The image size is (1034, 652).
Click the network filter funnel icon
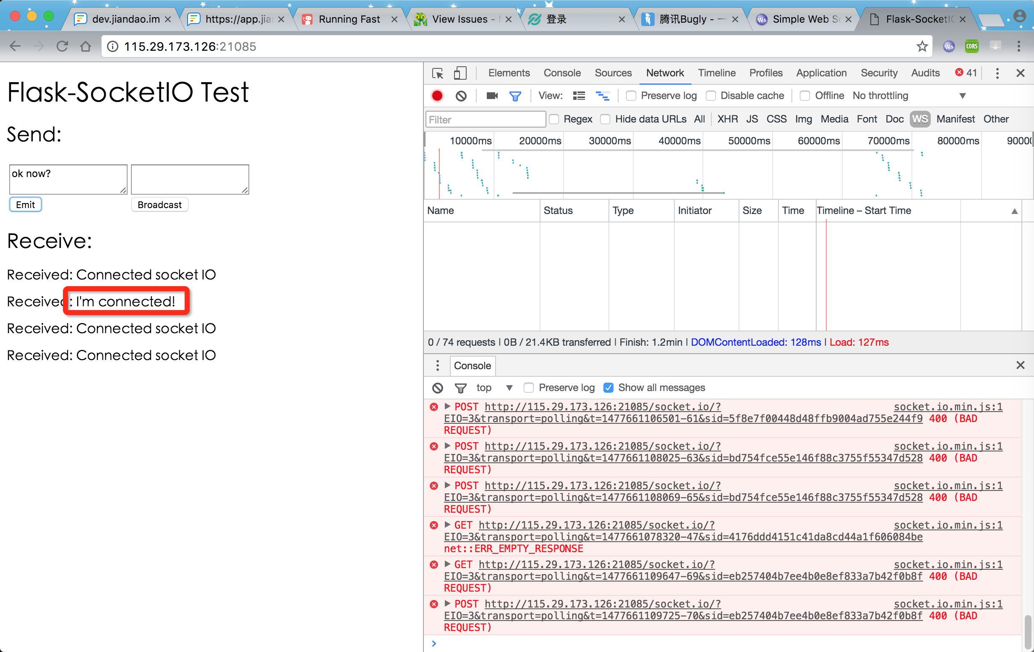[x=515, y=96]
